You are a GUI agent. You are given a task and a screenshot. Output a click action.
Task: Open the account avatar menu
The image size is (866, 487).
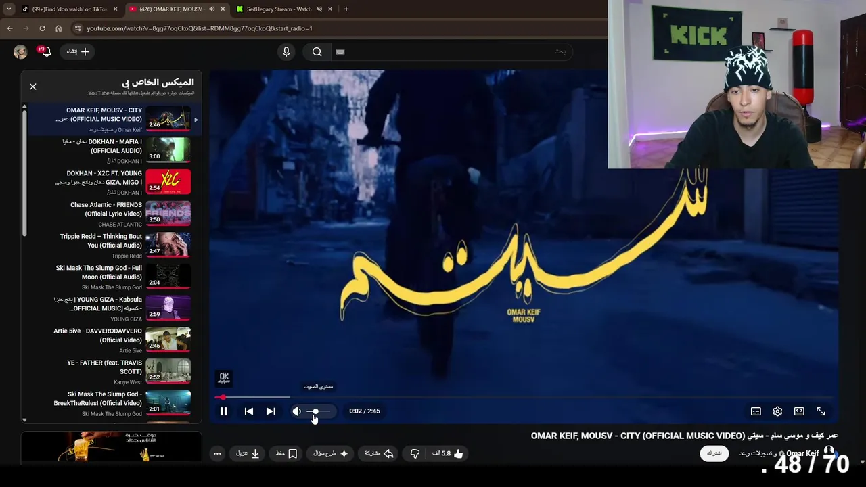(x=20, y=52)
